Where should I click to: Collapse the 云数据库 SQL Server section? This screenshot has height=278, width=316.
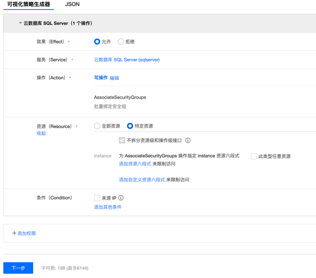click(x=20, y=23)
